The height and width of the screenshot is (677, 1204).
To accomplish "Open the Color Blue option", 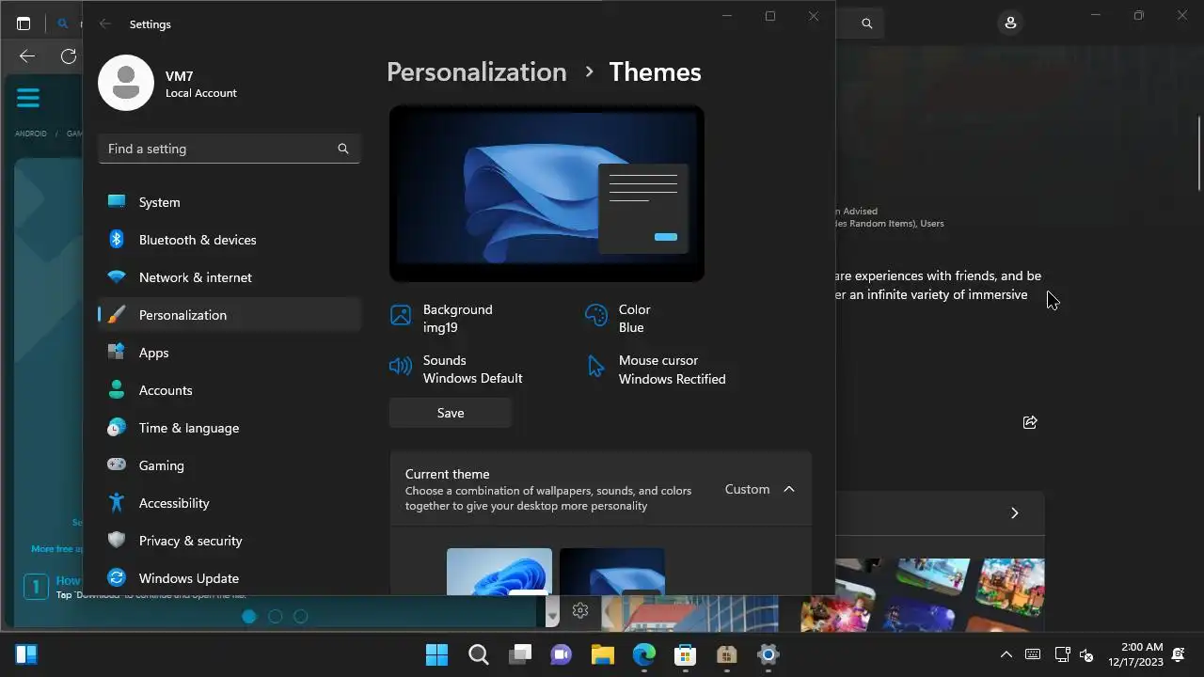I will [x=618, y=318].
